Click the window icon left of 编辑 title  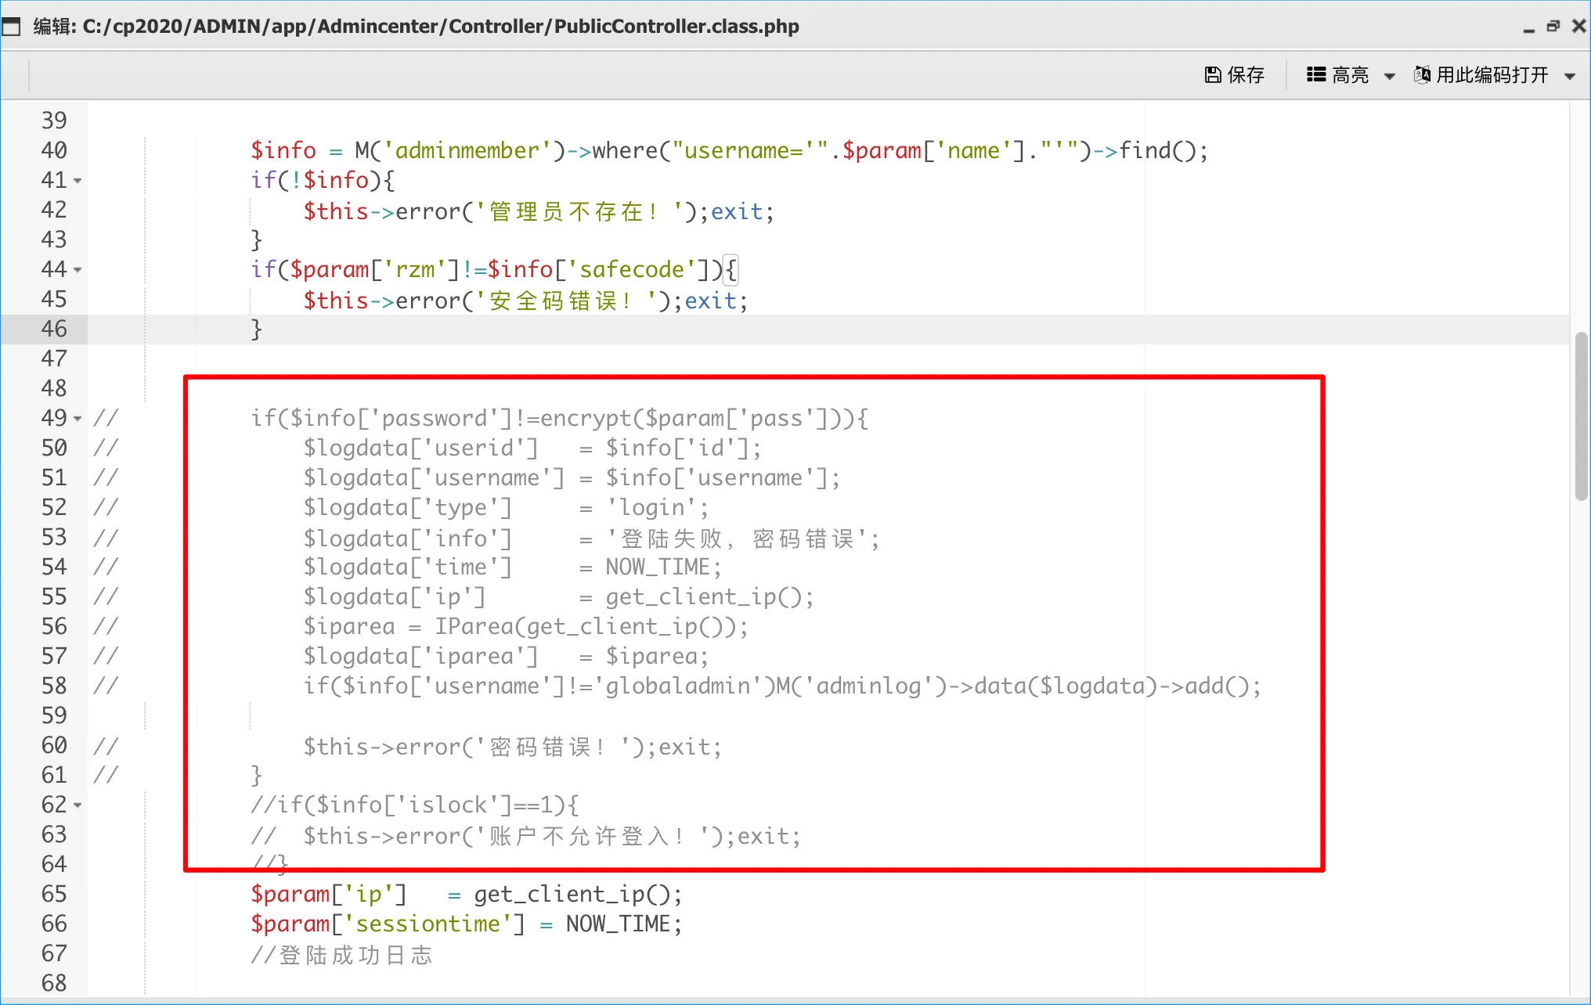pyautogui.click(x=11, y=27)
